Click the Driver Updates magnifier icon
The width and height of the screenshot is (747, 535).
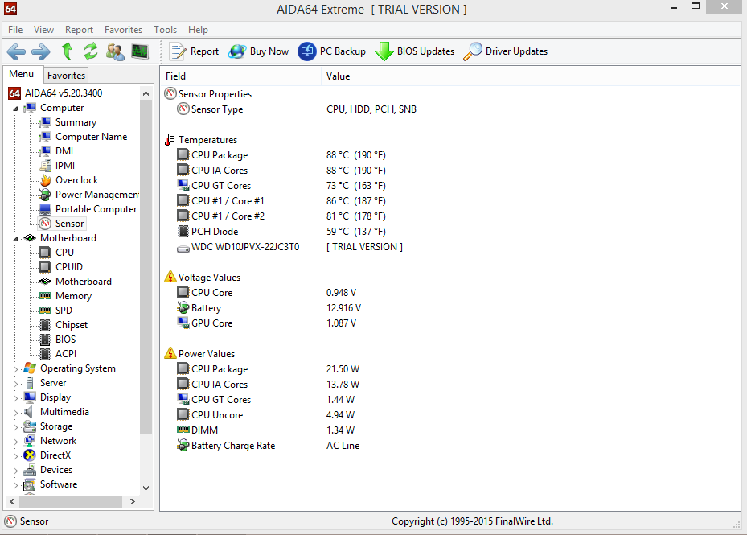tap(473, 51)
